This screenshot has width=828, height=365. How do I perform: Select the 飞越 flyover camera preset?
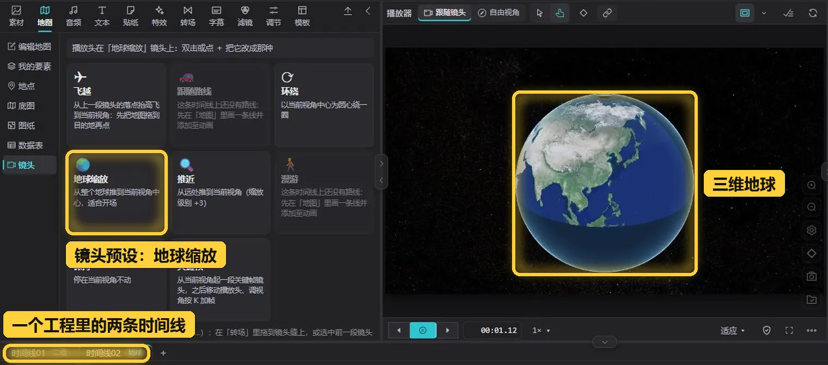click(117, 105)
